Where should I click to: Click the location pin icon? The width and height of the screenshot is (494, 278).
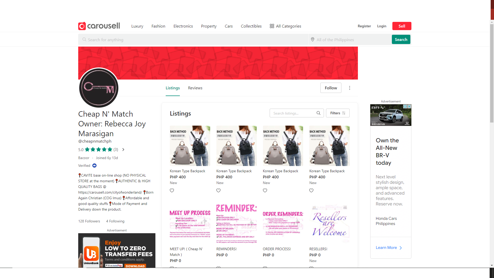(x=313, y=40)
